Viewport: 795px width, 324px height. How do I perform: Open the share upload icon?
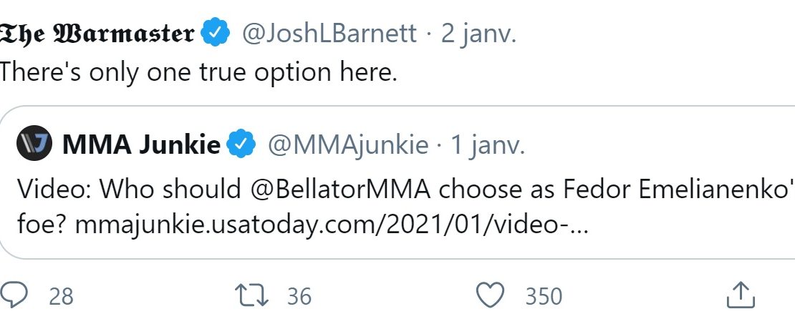click(x=741, y=295)
